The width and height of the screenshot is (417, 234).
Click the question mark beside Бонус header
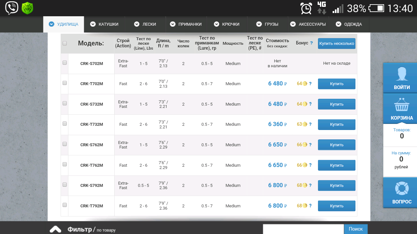[311, 43]
